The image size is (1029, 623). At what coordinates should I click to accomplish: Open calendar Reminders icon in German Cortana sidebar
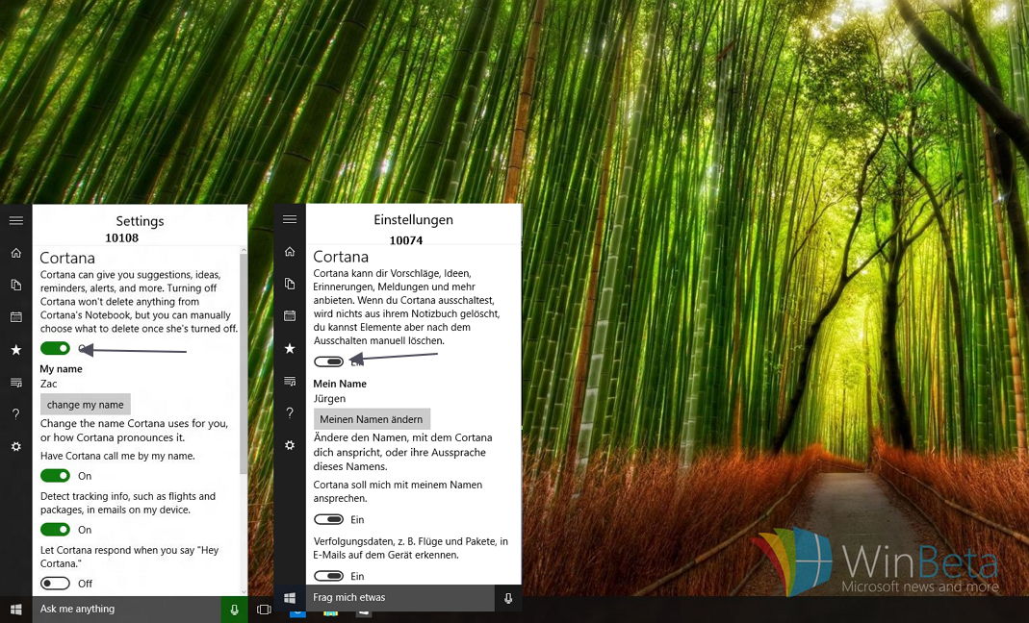290,315
